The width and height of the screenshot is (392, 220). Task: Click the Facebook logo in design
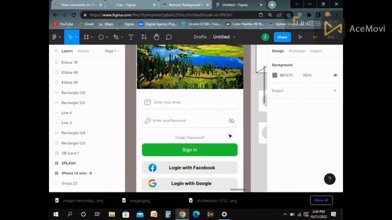[x=153, y=167]
